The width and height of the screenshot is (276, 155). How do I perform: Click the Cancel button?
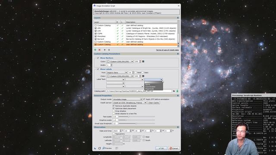click(174, 148)
